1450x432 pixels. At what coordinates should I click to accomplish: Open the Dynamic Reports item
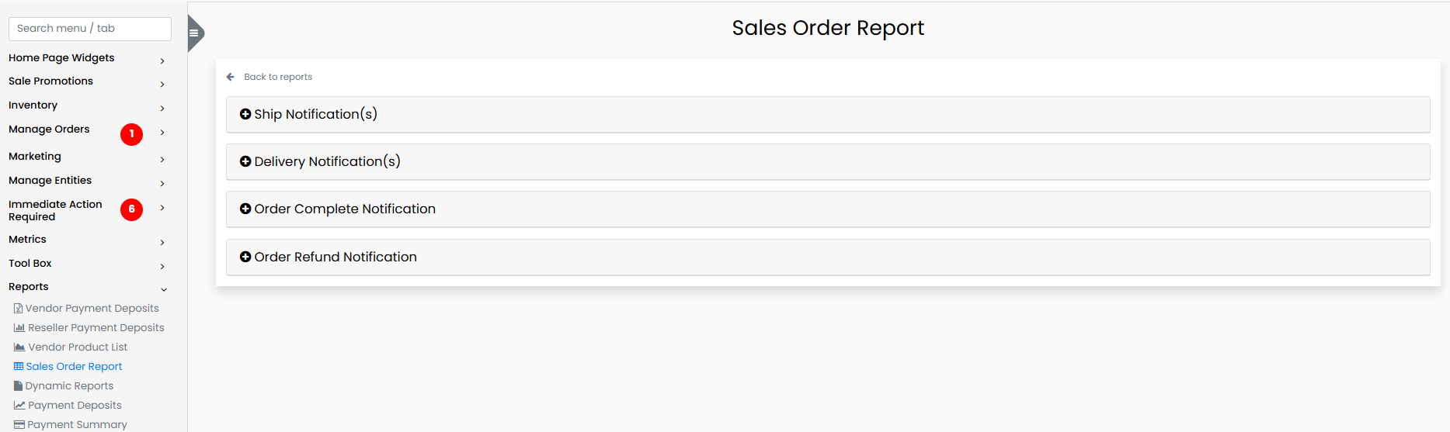[69, 386]
